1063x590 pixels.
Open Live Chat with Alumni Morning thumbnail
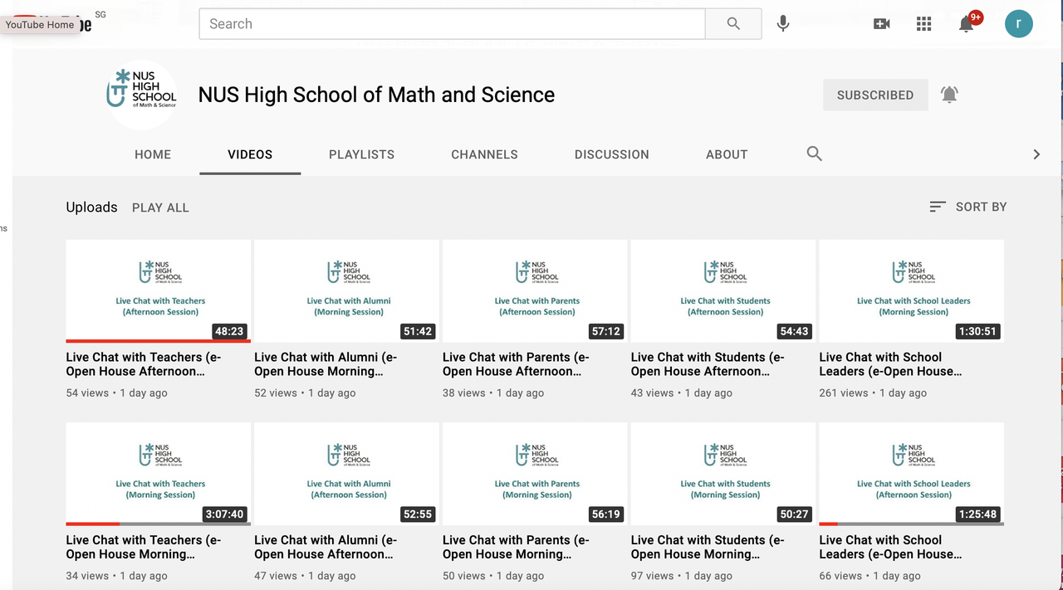tap(346, 291)
